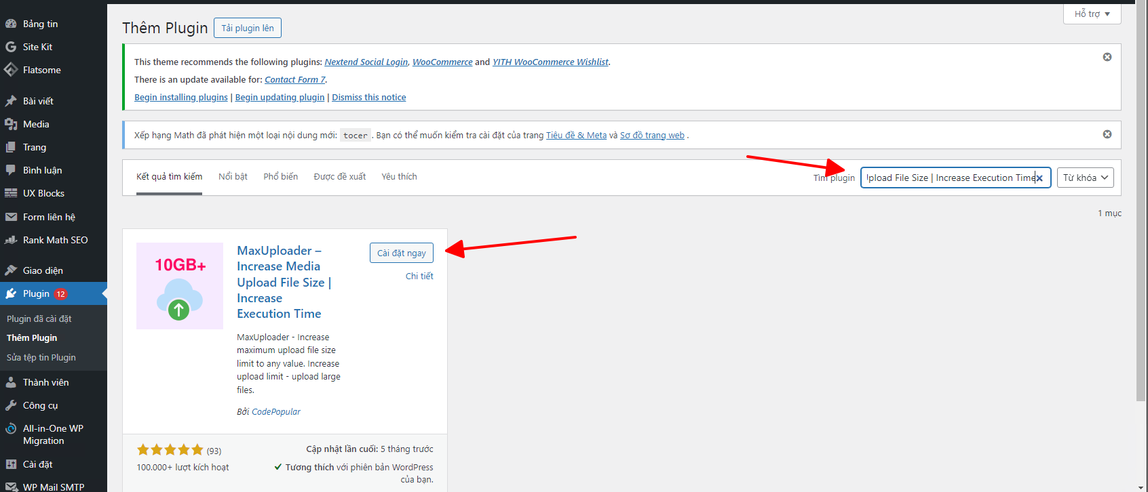This screenshot has height=492, width=1148.
Task: Click the Bình luận comment bubble icon
Action: pos(11,170)
